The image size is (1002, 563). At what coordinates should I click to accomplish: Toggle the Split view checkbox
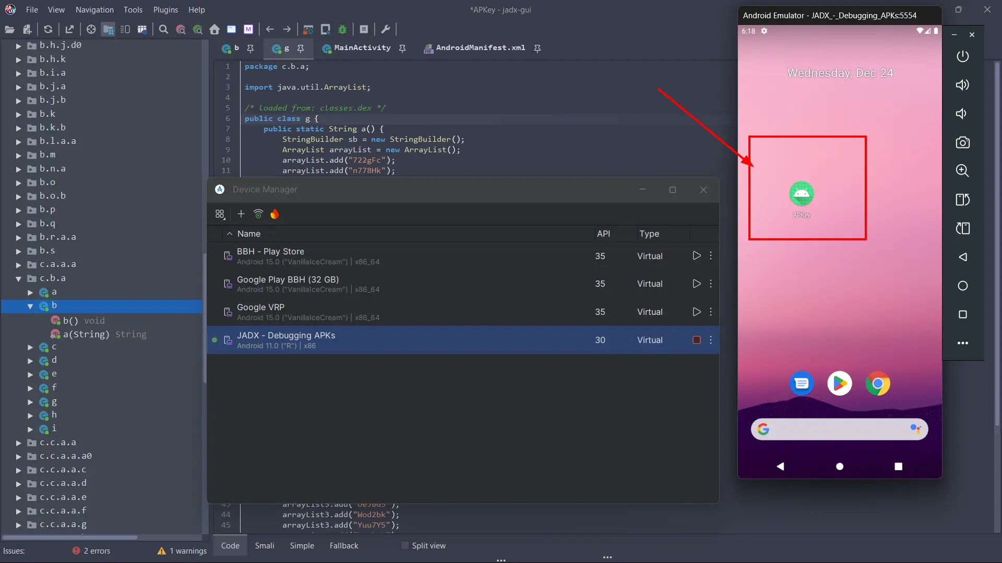404,546
